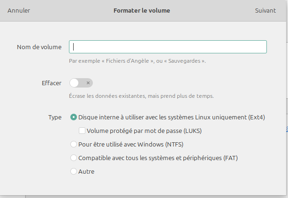
Task: Choose the NTFS radio button circle
Action: pos(74,144)
